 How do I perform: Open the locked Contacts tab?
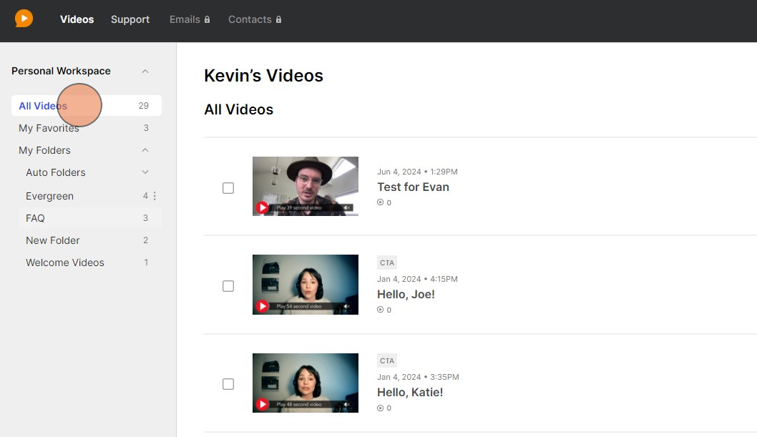pyautogui.click(x=255, y=19)
